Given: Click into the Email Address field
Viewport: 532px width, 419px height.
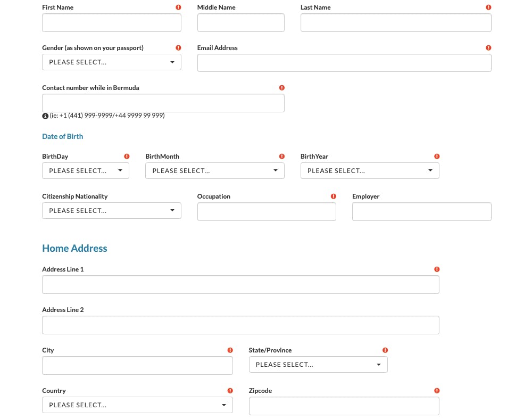Looking at the screenshot, I should coord(344,63).
